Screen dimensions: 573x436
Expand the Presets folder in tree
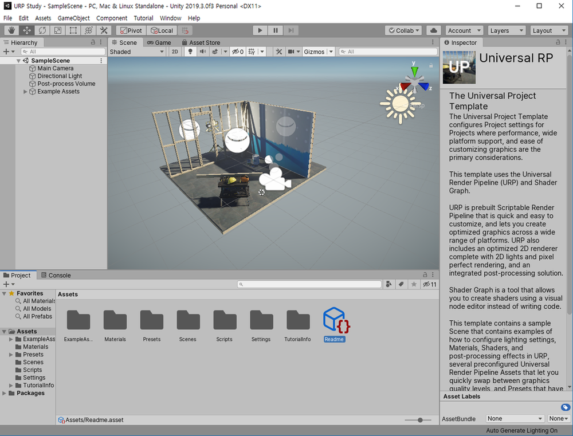coord(11,355)
